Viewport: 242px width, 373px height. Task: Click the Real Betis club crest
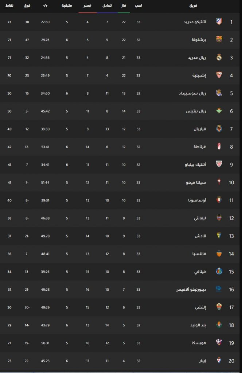[x=219, y=111]
